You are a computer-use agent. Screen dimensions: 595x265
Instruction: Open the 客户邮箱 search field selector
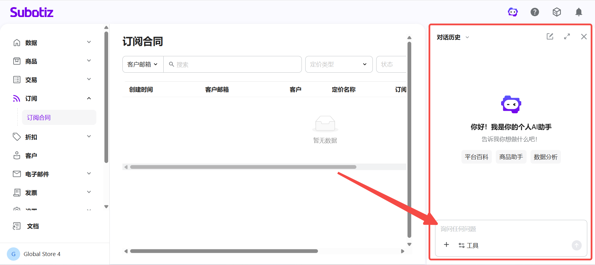coord(143,64)
